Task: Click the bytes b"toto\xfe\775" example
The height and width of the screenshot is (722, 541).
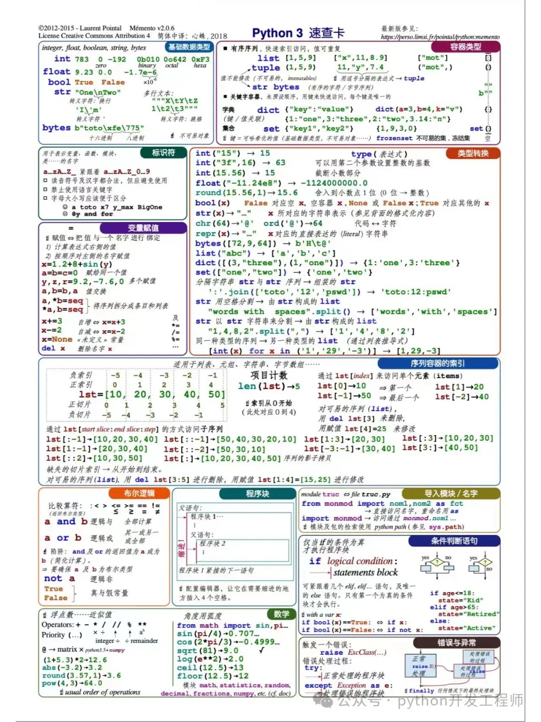Action: [93, 127]
